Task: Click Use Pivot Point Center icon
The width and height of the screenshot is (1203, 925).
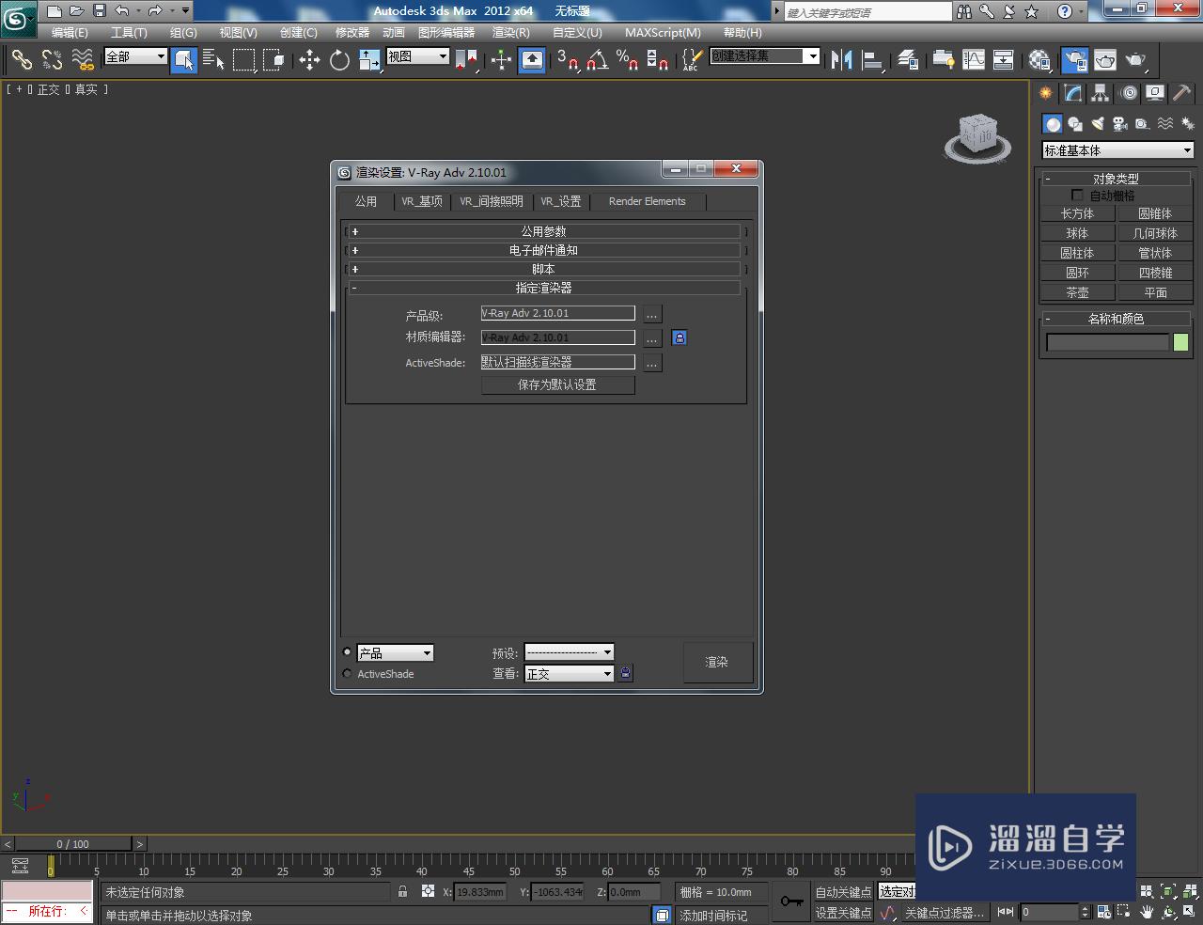Action: [x=466, y=60]
